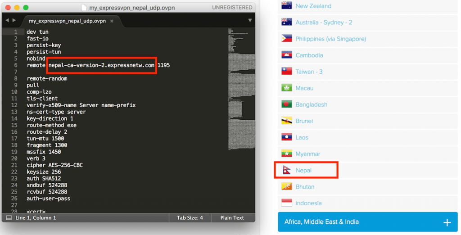Screen dimensions: 461x235
Task: Open the Bangladesh server link
Action: click(312, 105)
